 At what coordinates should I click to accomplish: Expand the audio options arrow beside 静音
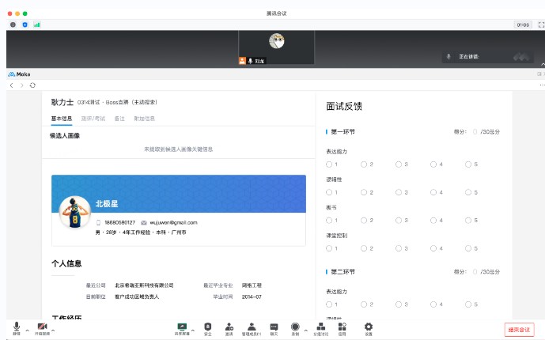(28, 329)
